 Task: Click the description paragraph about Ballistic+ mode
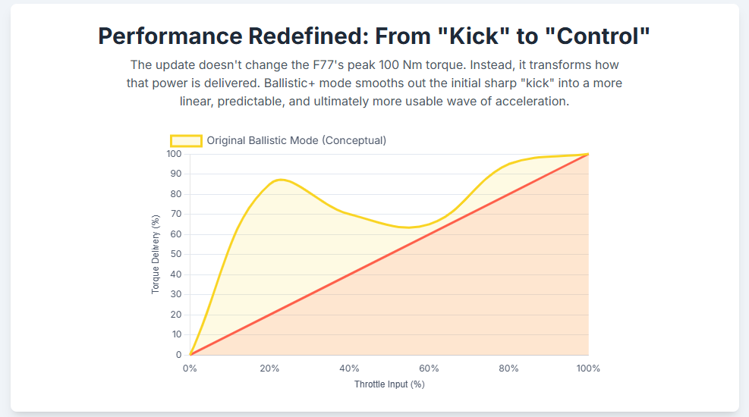tap(374, 83)
